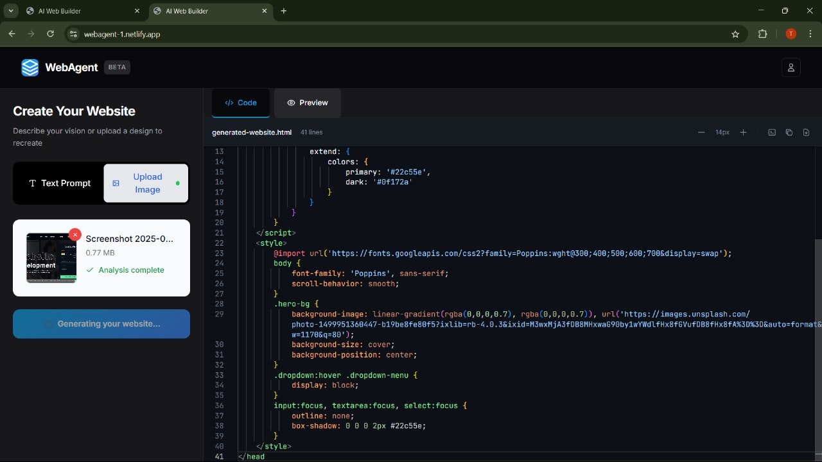Open the browser extensions puzzle icon
The height and width of the screenshot is (462, 822).
[x=763, y=34]
